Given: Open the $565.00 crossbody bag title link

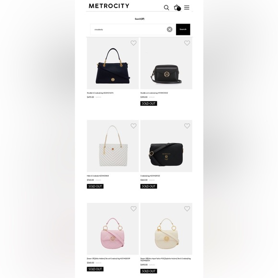Looking at the screenshot, I should [x=150, y=176].
